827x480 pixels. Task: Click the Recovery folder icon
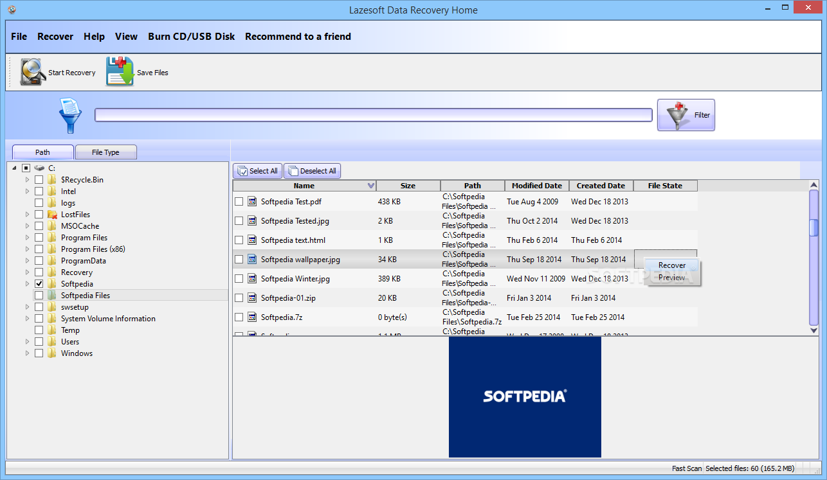52,272
